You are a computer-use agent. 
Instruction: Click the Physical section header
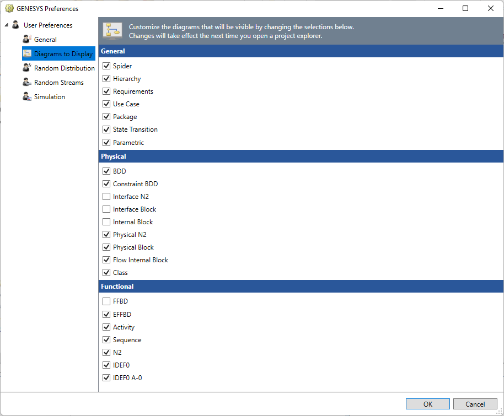click(301, 156)
